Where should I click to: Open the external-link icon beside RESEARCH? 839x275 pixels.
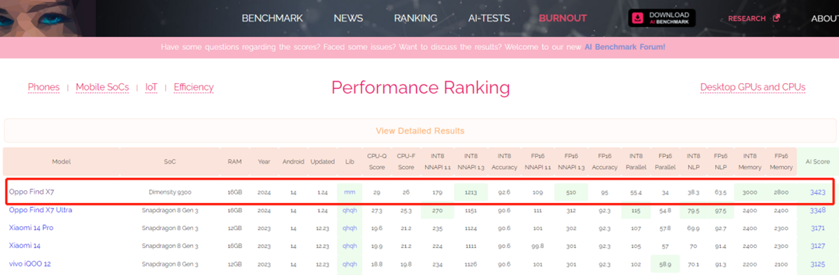point(776,18)
